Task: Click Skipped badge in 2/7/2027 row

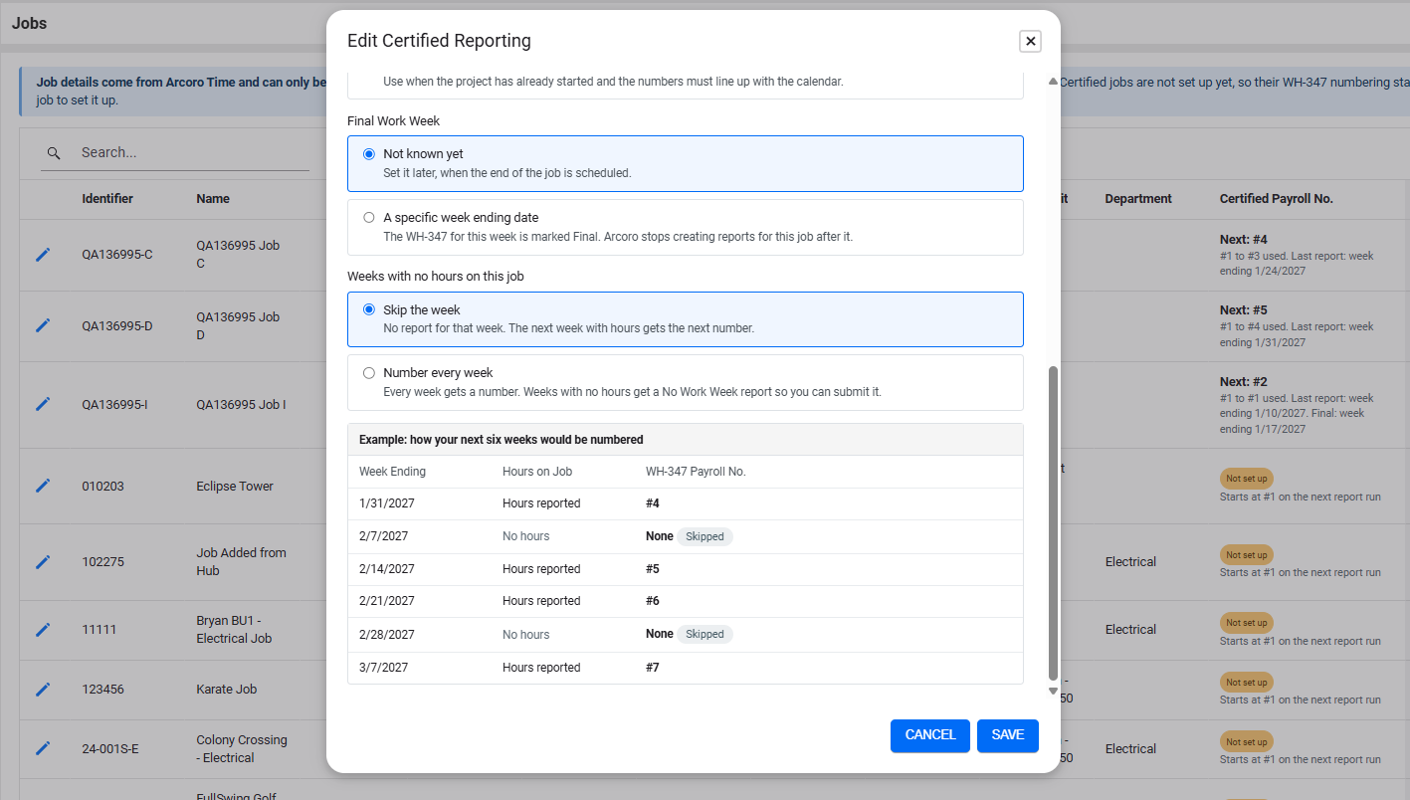Action: coord(705,536)
